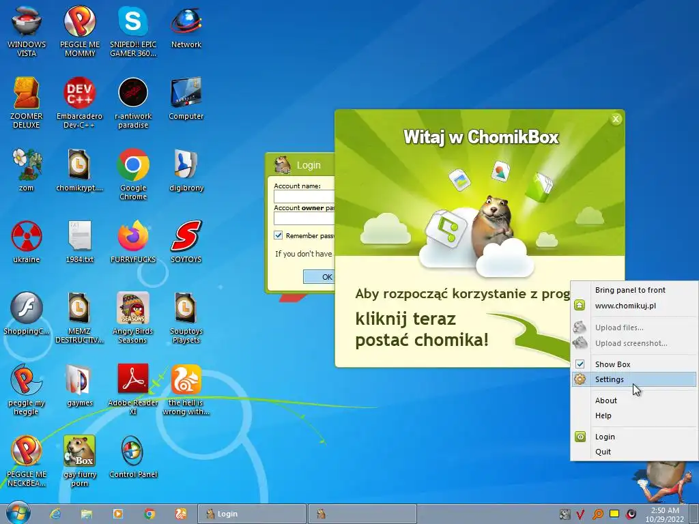Select the Souptoys Playsets icon
Screen dimensions: 699x524
point(186,317)
